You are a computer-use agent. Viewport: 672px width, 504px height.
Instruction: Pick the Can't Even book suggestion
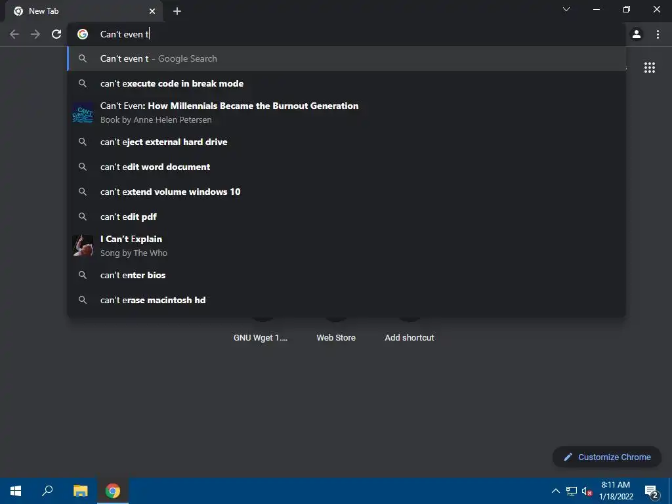point(346,113)
